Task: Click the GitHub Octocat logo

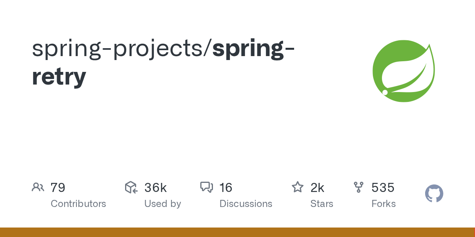Action: [434, 194]
